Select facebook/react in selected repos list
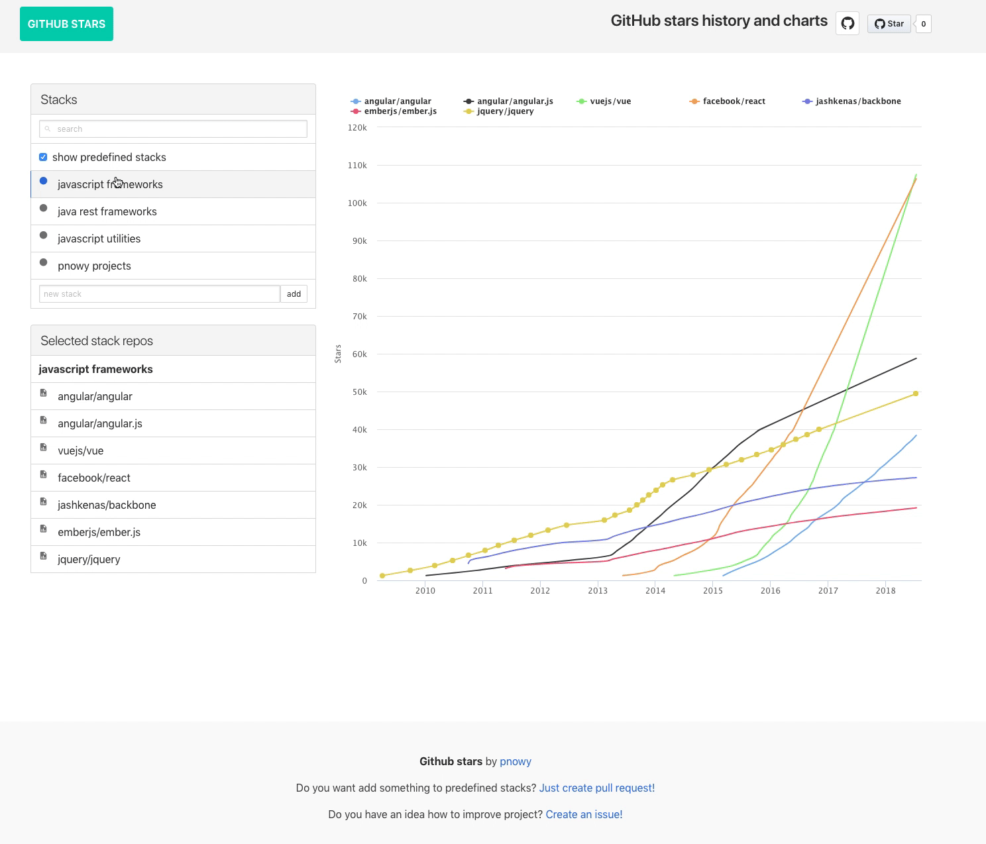The width and height of the screenshot is (986, 844). coord(173,478)
